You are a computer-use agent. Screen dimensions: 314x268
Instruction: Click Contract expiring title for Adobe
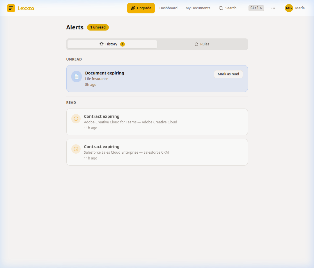pyautogui.click(x=102, y=117)
